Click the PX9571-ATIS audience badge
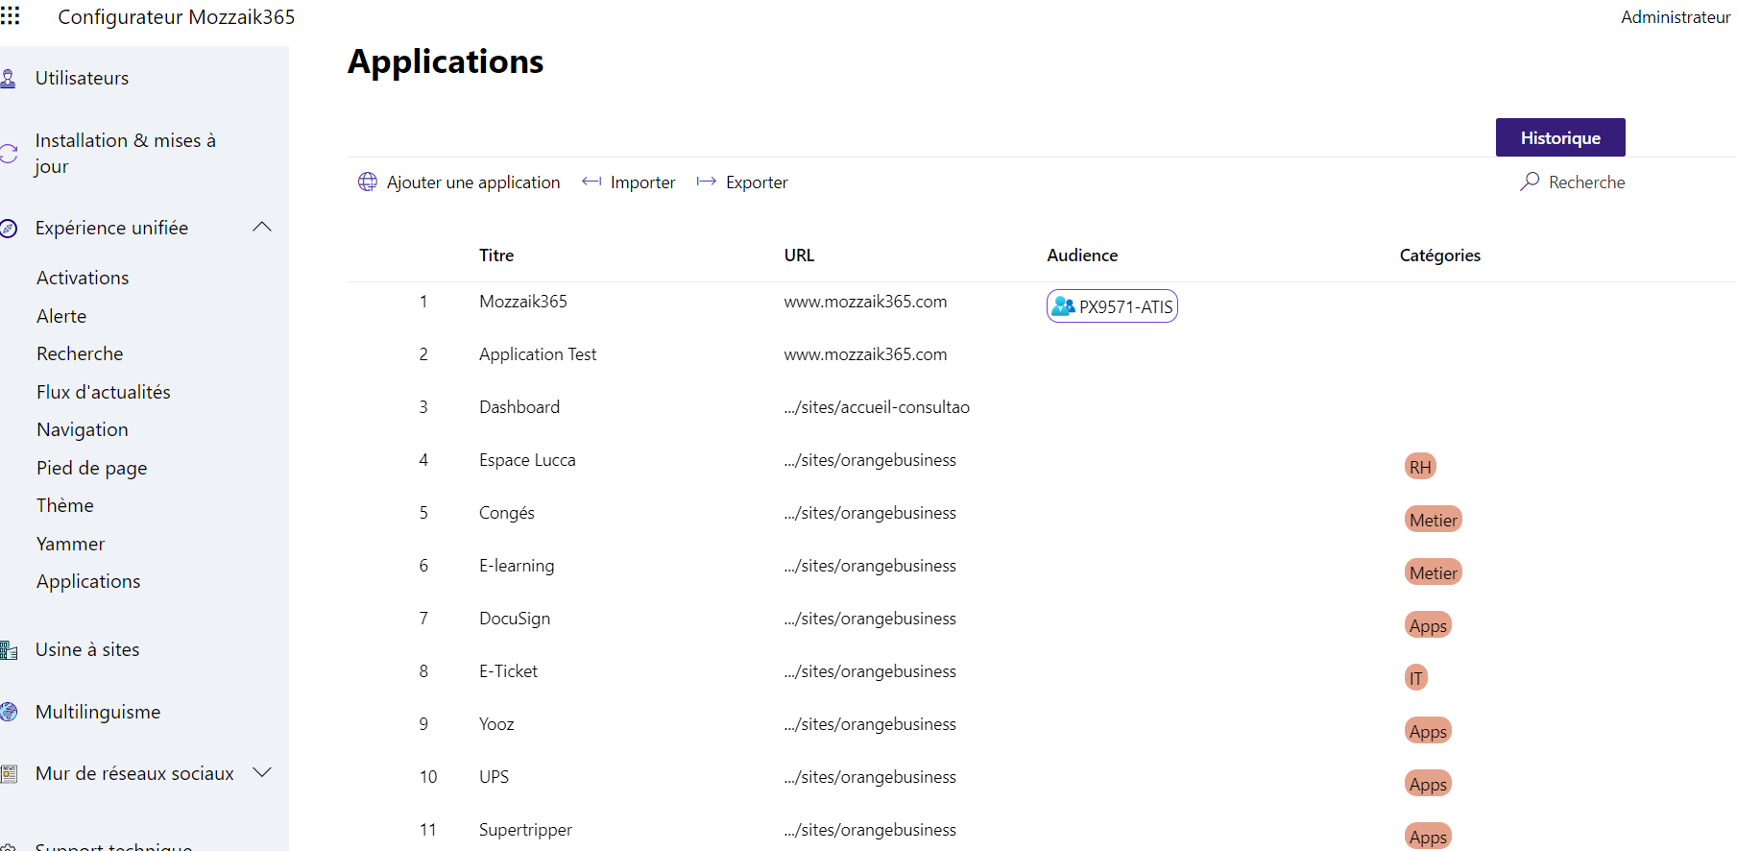 coord(1112,306)
